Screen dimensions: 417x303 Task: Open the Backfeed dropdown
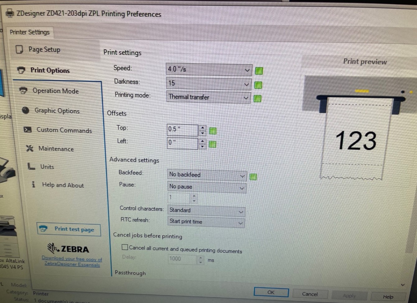[x=207, y=175]
